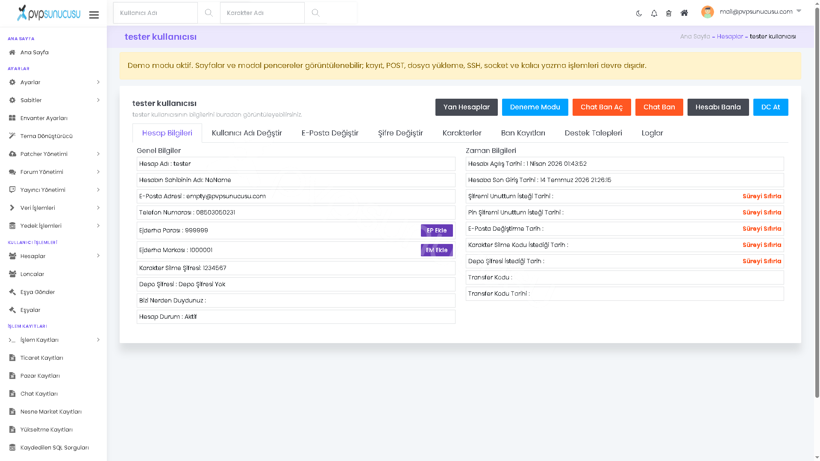Focus the Kullanıcı Adı search field
The height and width of the screenshot is (461, 820).
[x=156, y=13]
